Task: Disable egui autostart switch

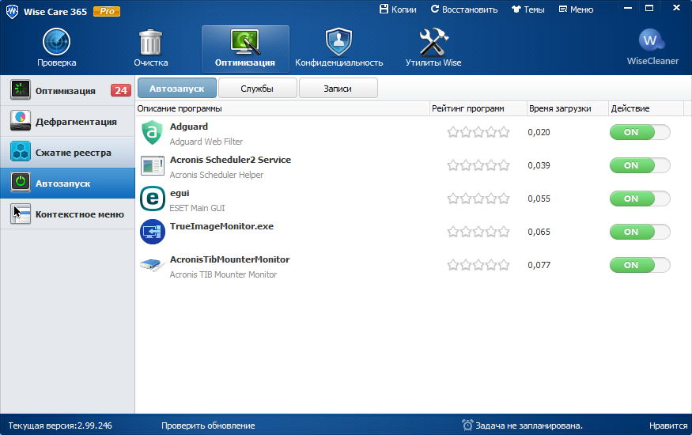Action: (x=640, y=199)
